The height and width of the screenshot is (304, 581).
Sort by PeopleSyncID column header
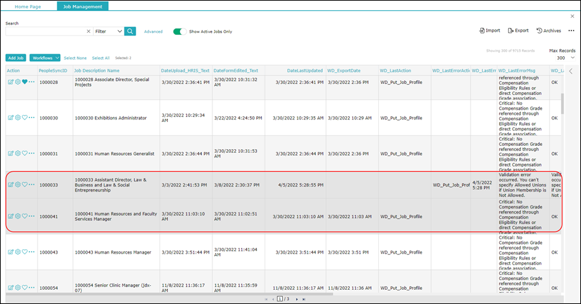53,70
